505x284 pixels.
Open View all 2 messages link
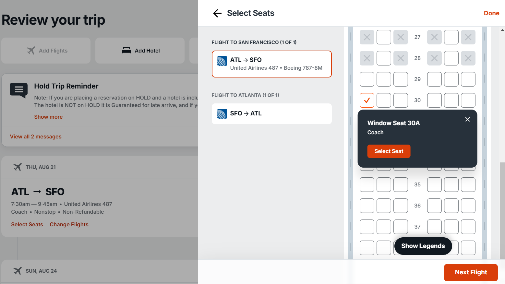pos(36,137)
